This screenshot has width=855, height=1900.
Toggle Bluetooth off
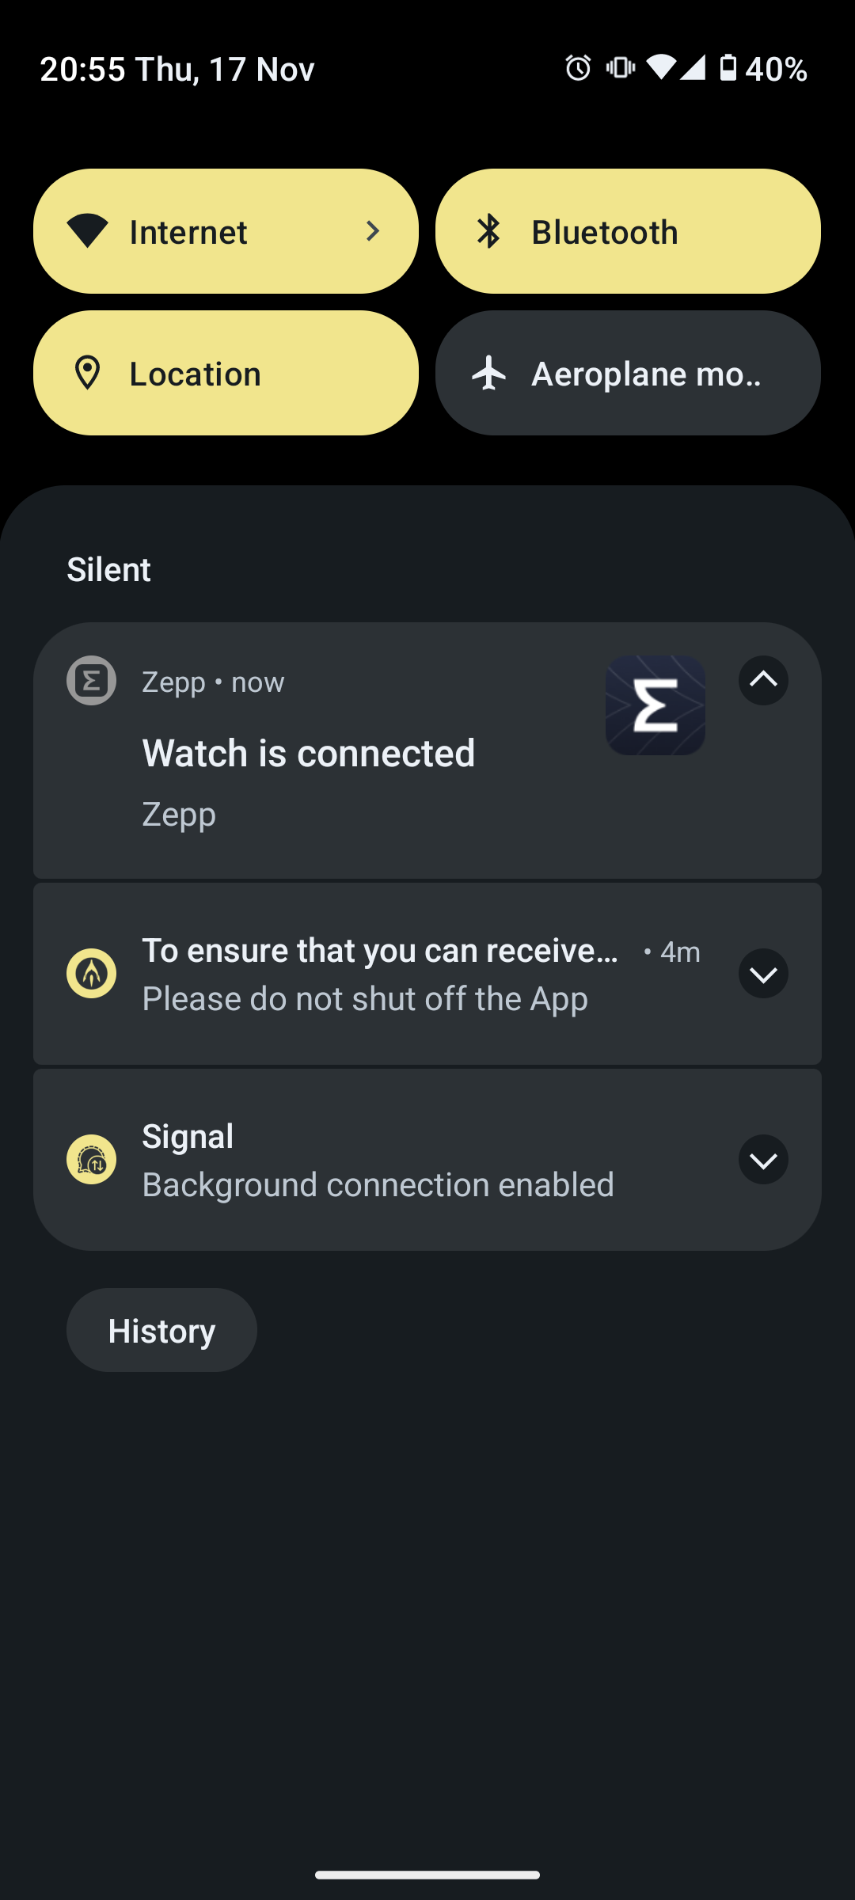pyautogui.click(x=628, y=230)
